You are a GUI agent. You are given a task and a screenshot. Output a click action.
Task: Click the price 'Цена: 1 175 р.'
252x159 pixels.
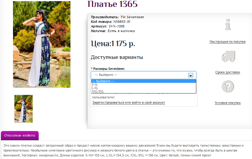pos(113,44)
